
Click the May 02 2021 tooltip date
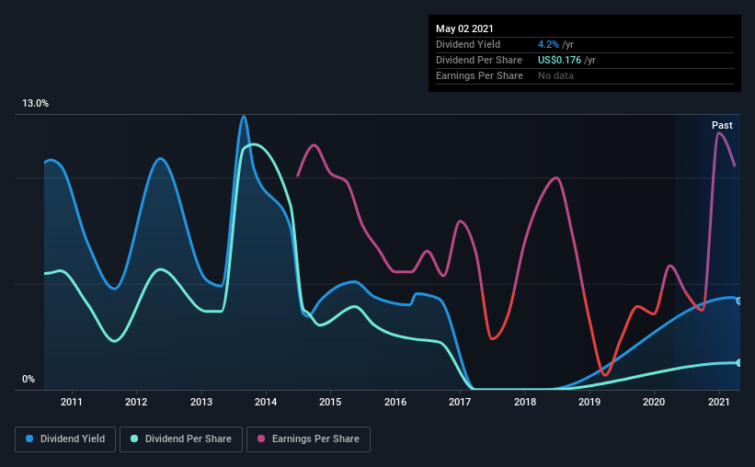(464, 28)
